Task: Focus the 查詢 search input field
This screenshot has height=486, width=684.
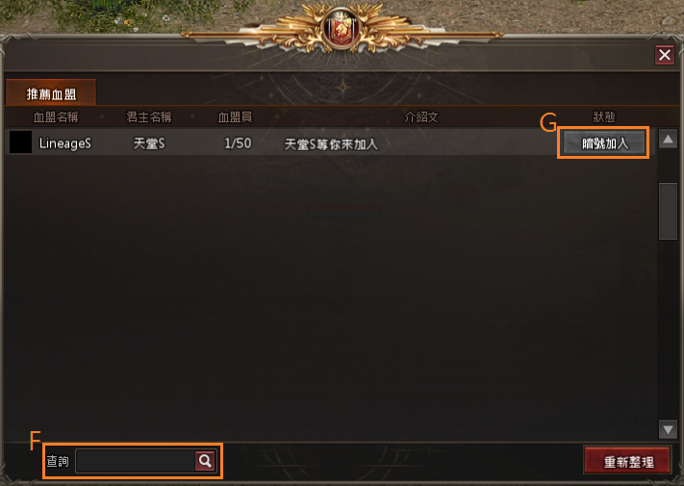Action: (x=136, y=461)
